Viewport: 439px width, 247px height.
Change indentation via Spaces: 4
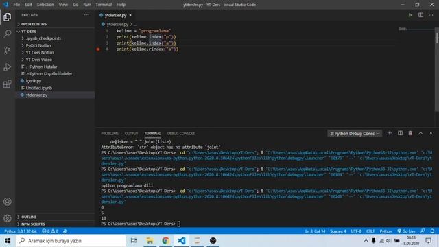click(x=338, y=231)
